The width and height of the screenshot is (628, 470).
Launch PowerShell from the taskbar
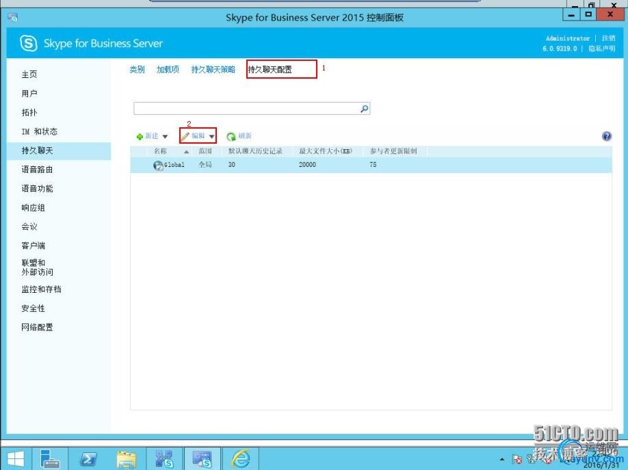[x=88, y=459]
